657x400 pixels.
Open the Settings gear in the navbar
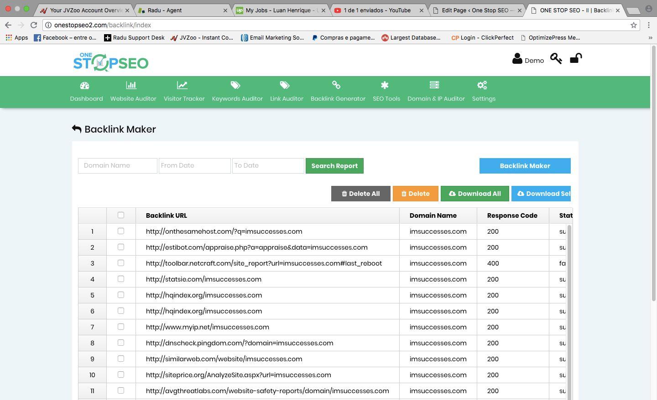click(x=482, y=85)
